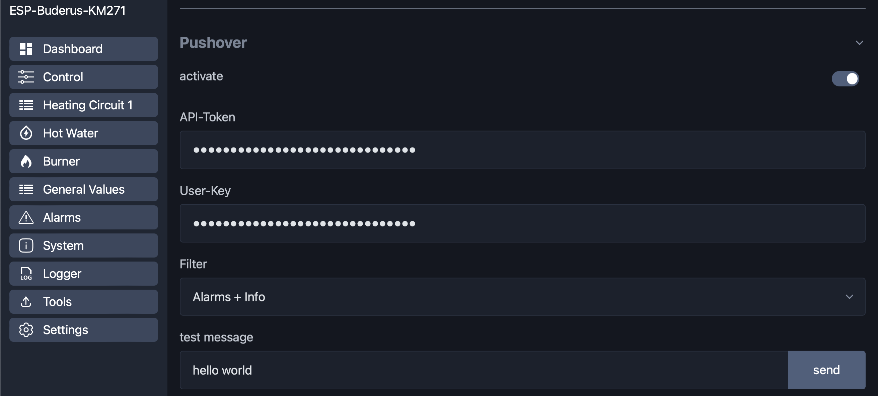The width and height of the screenshot is (878, 396).
Task: Open the Dashboard grid icon
Action: [26, 49]
